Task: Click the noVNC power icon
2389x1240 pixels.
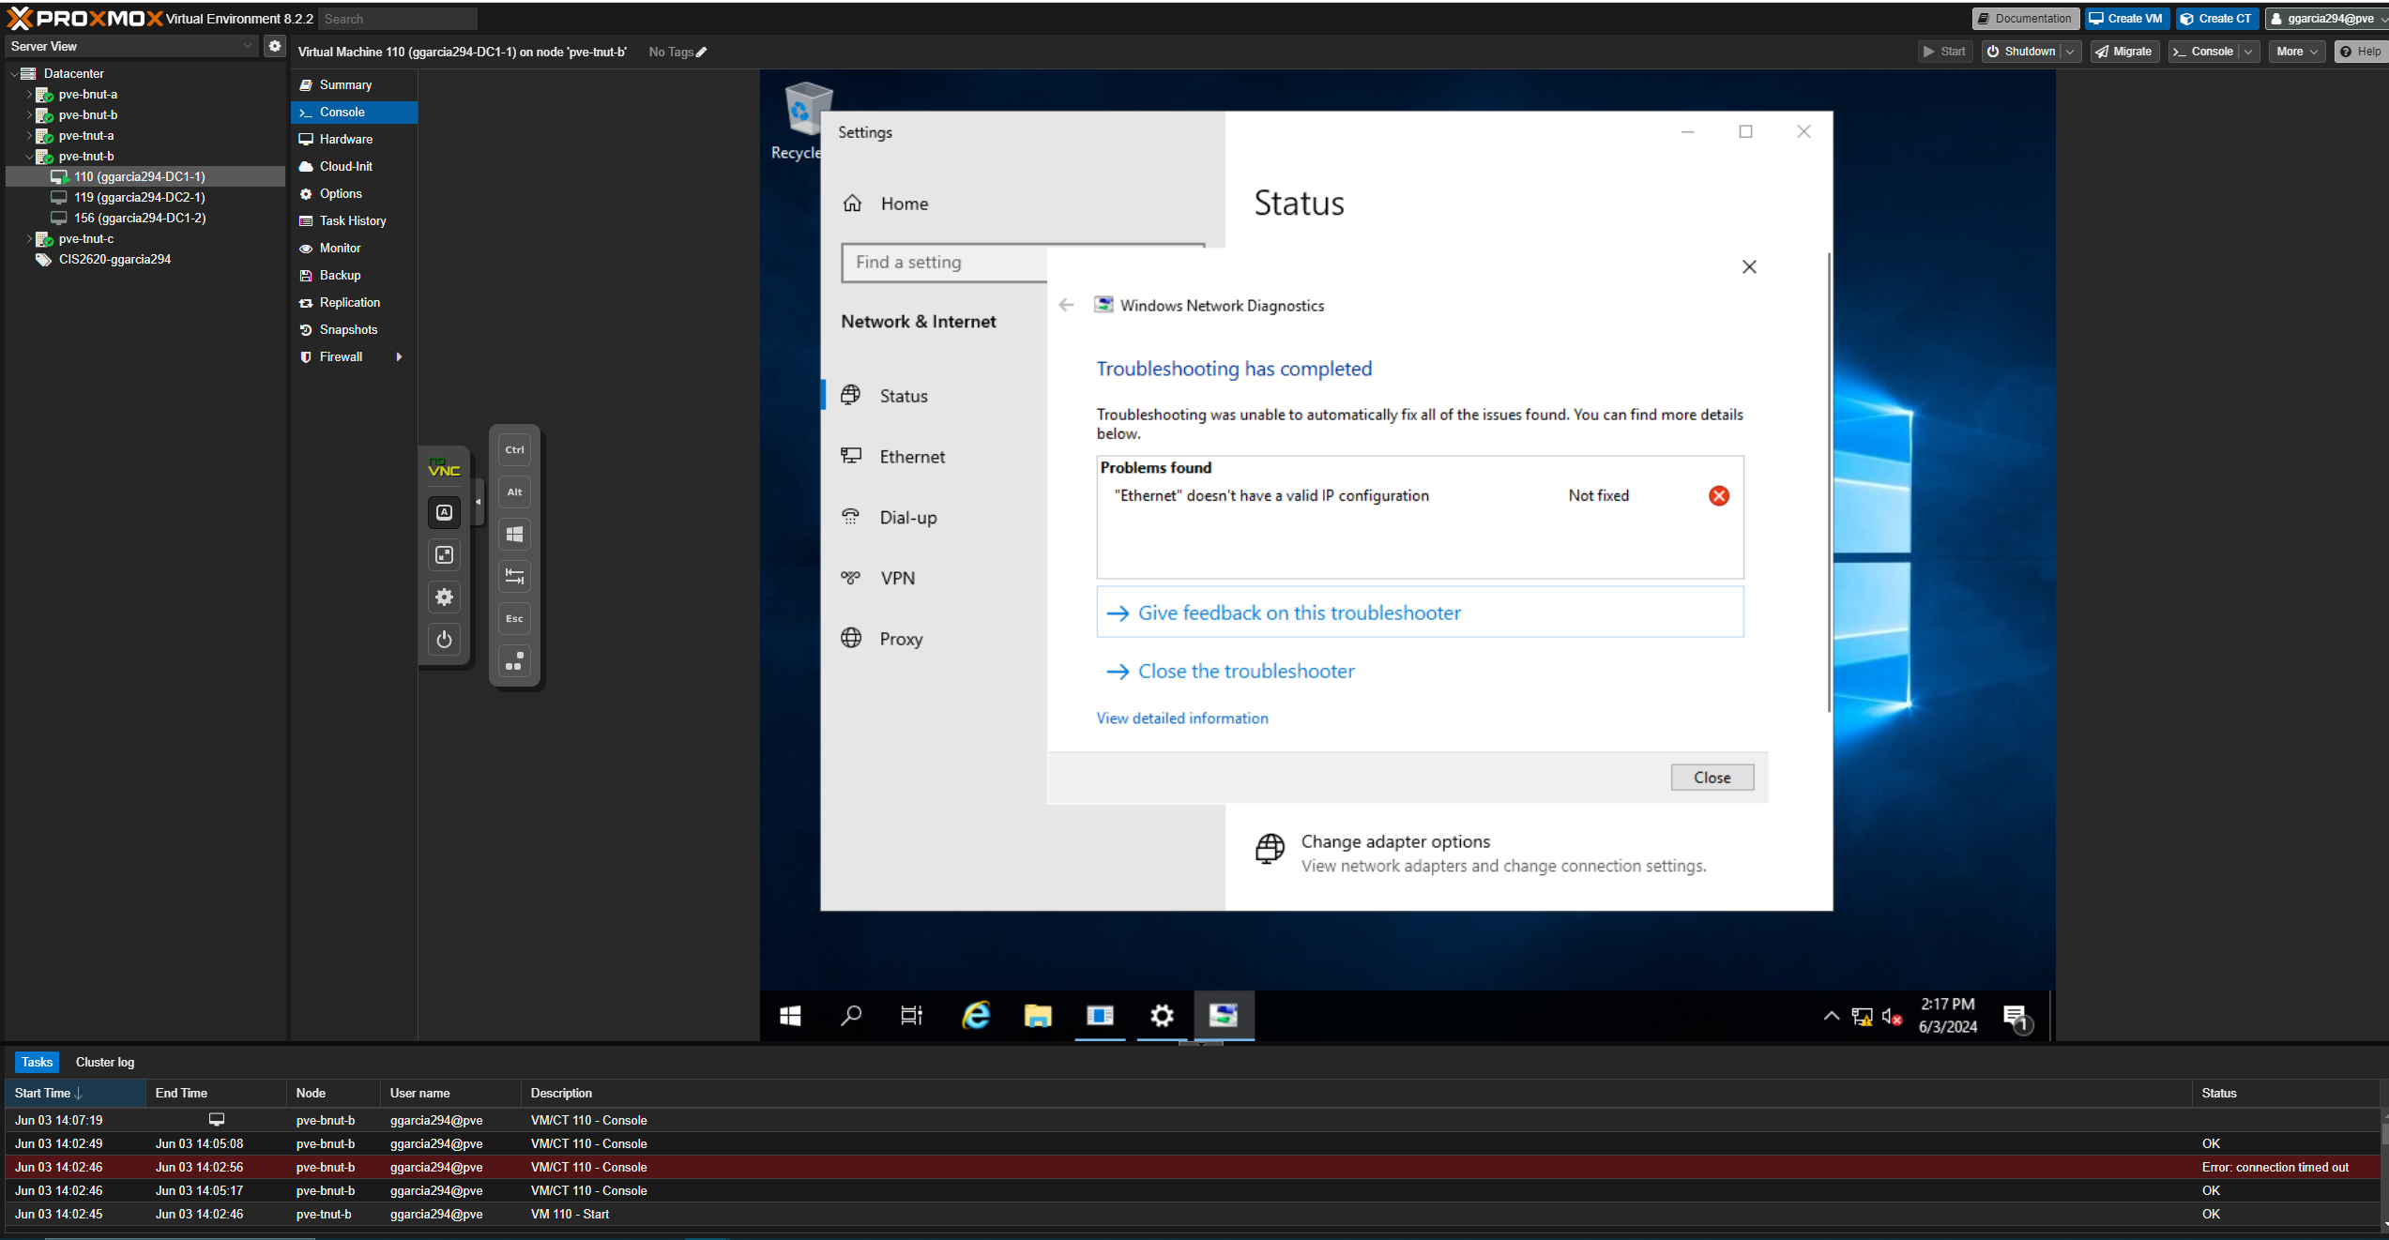Action: pyautogui.click(x=444, y=639)
